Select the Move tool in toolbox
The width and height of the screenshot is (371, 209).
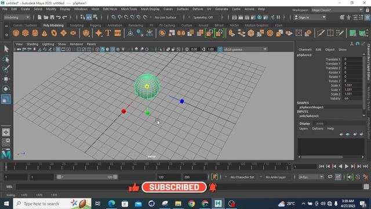[x=6, y=79]
